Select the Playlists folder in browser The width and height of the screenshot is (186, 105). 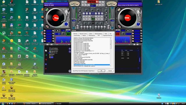[x=52, y=55]
